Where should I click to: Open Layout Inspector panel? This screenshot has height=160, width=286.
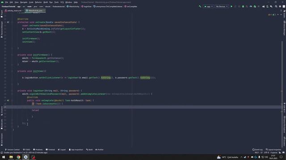[x=273, y=150]
